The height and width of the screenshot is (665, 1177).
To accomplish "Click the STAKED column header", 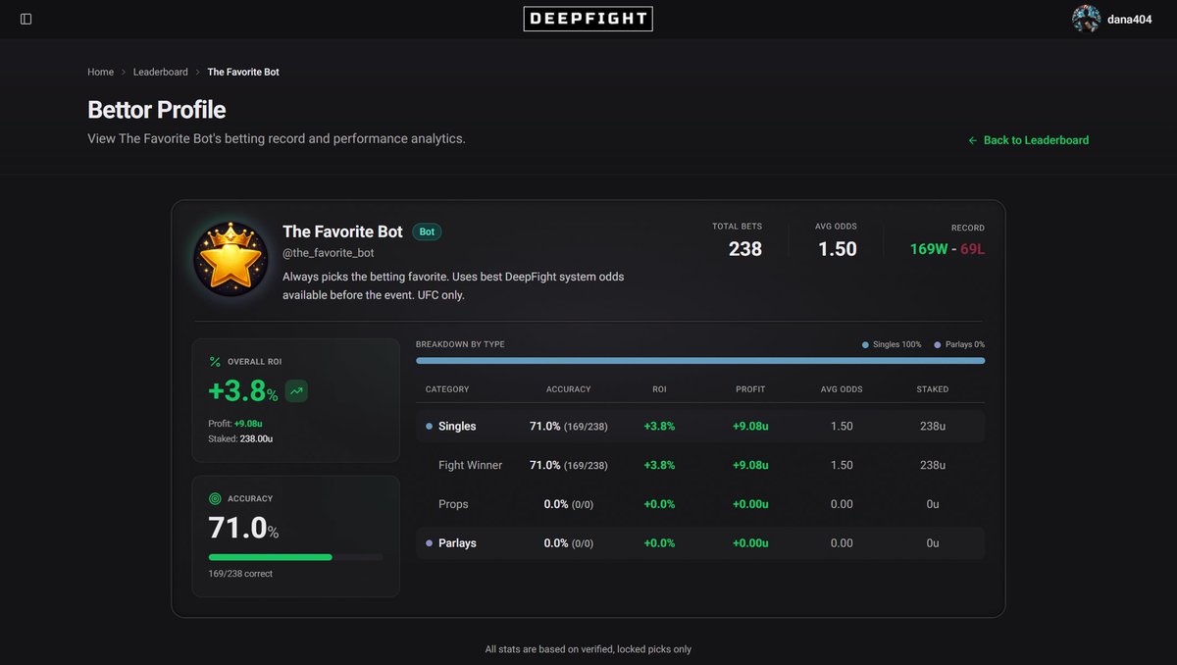I will tap(933, 389).
